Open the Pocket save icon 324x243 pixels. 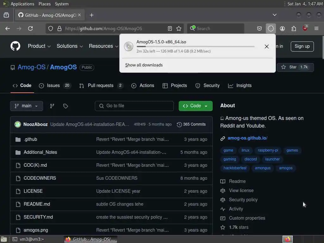[259, 28]
